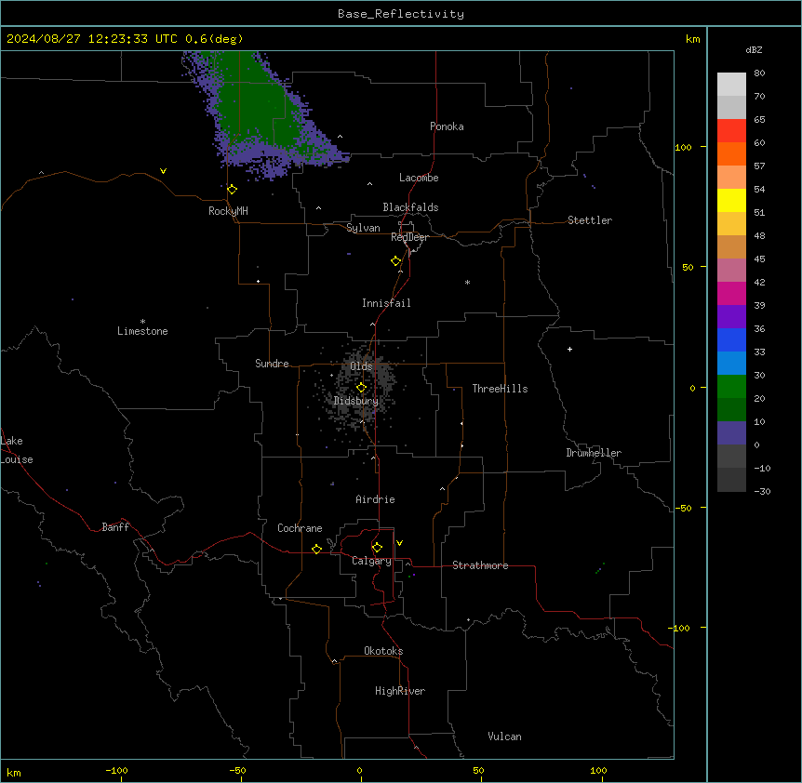
Task: Click the HighRiver label
Action: pyautogui.click(x=400, y=691)
